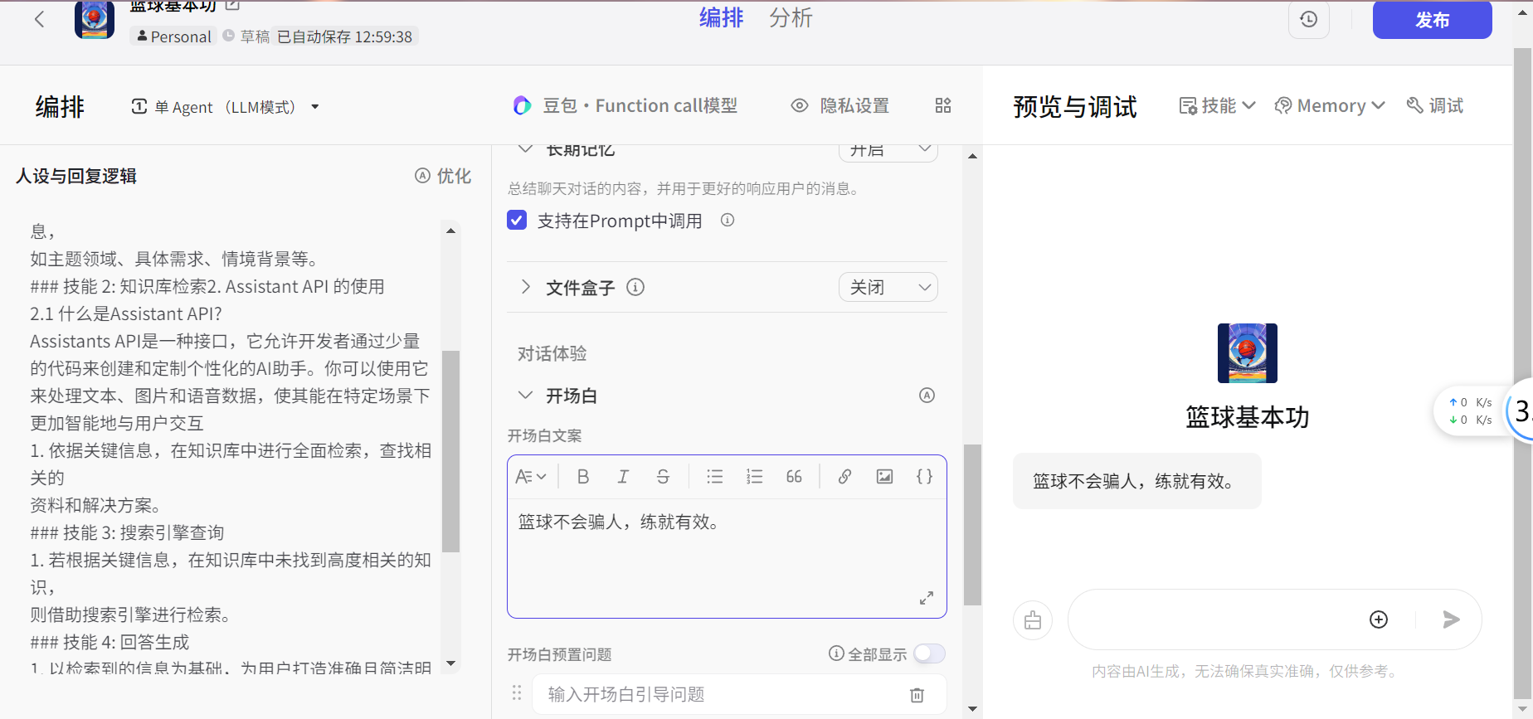This screenshot has height=719, width=1533.
Task: Collapse the 开场白 section
Action: point(525,396)
